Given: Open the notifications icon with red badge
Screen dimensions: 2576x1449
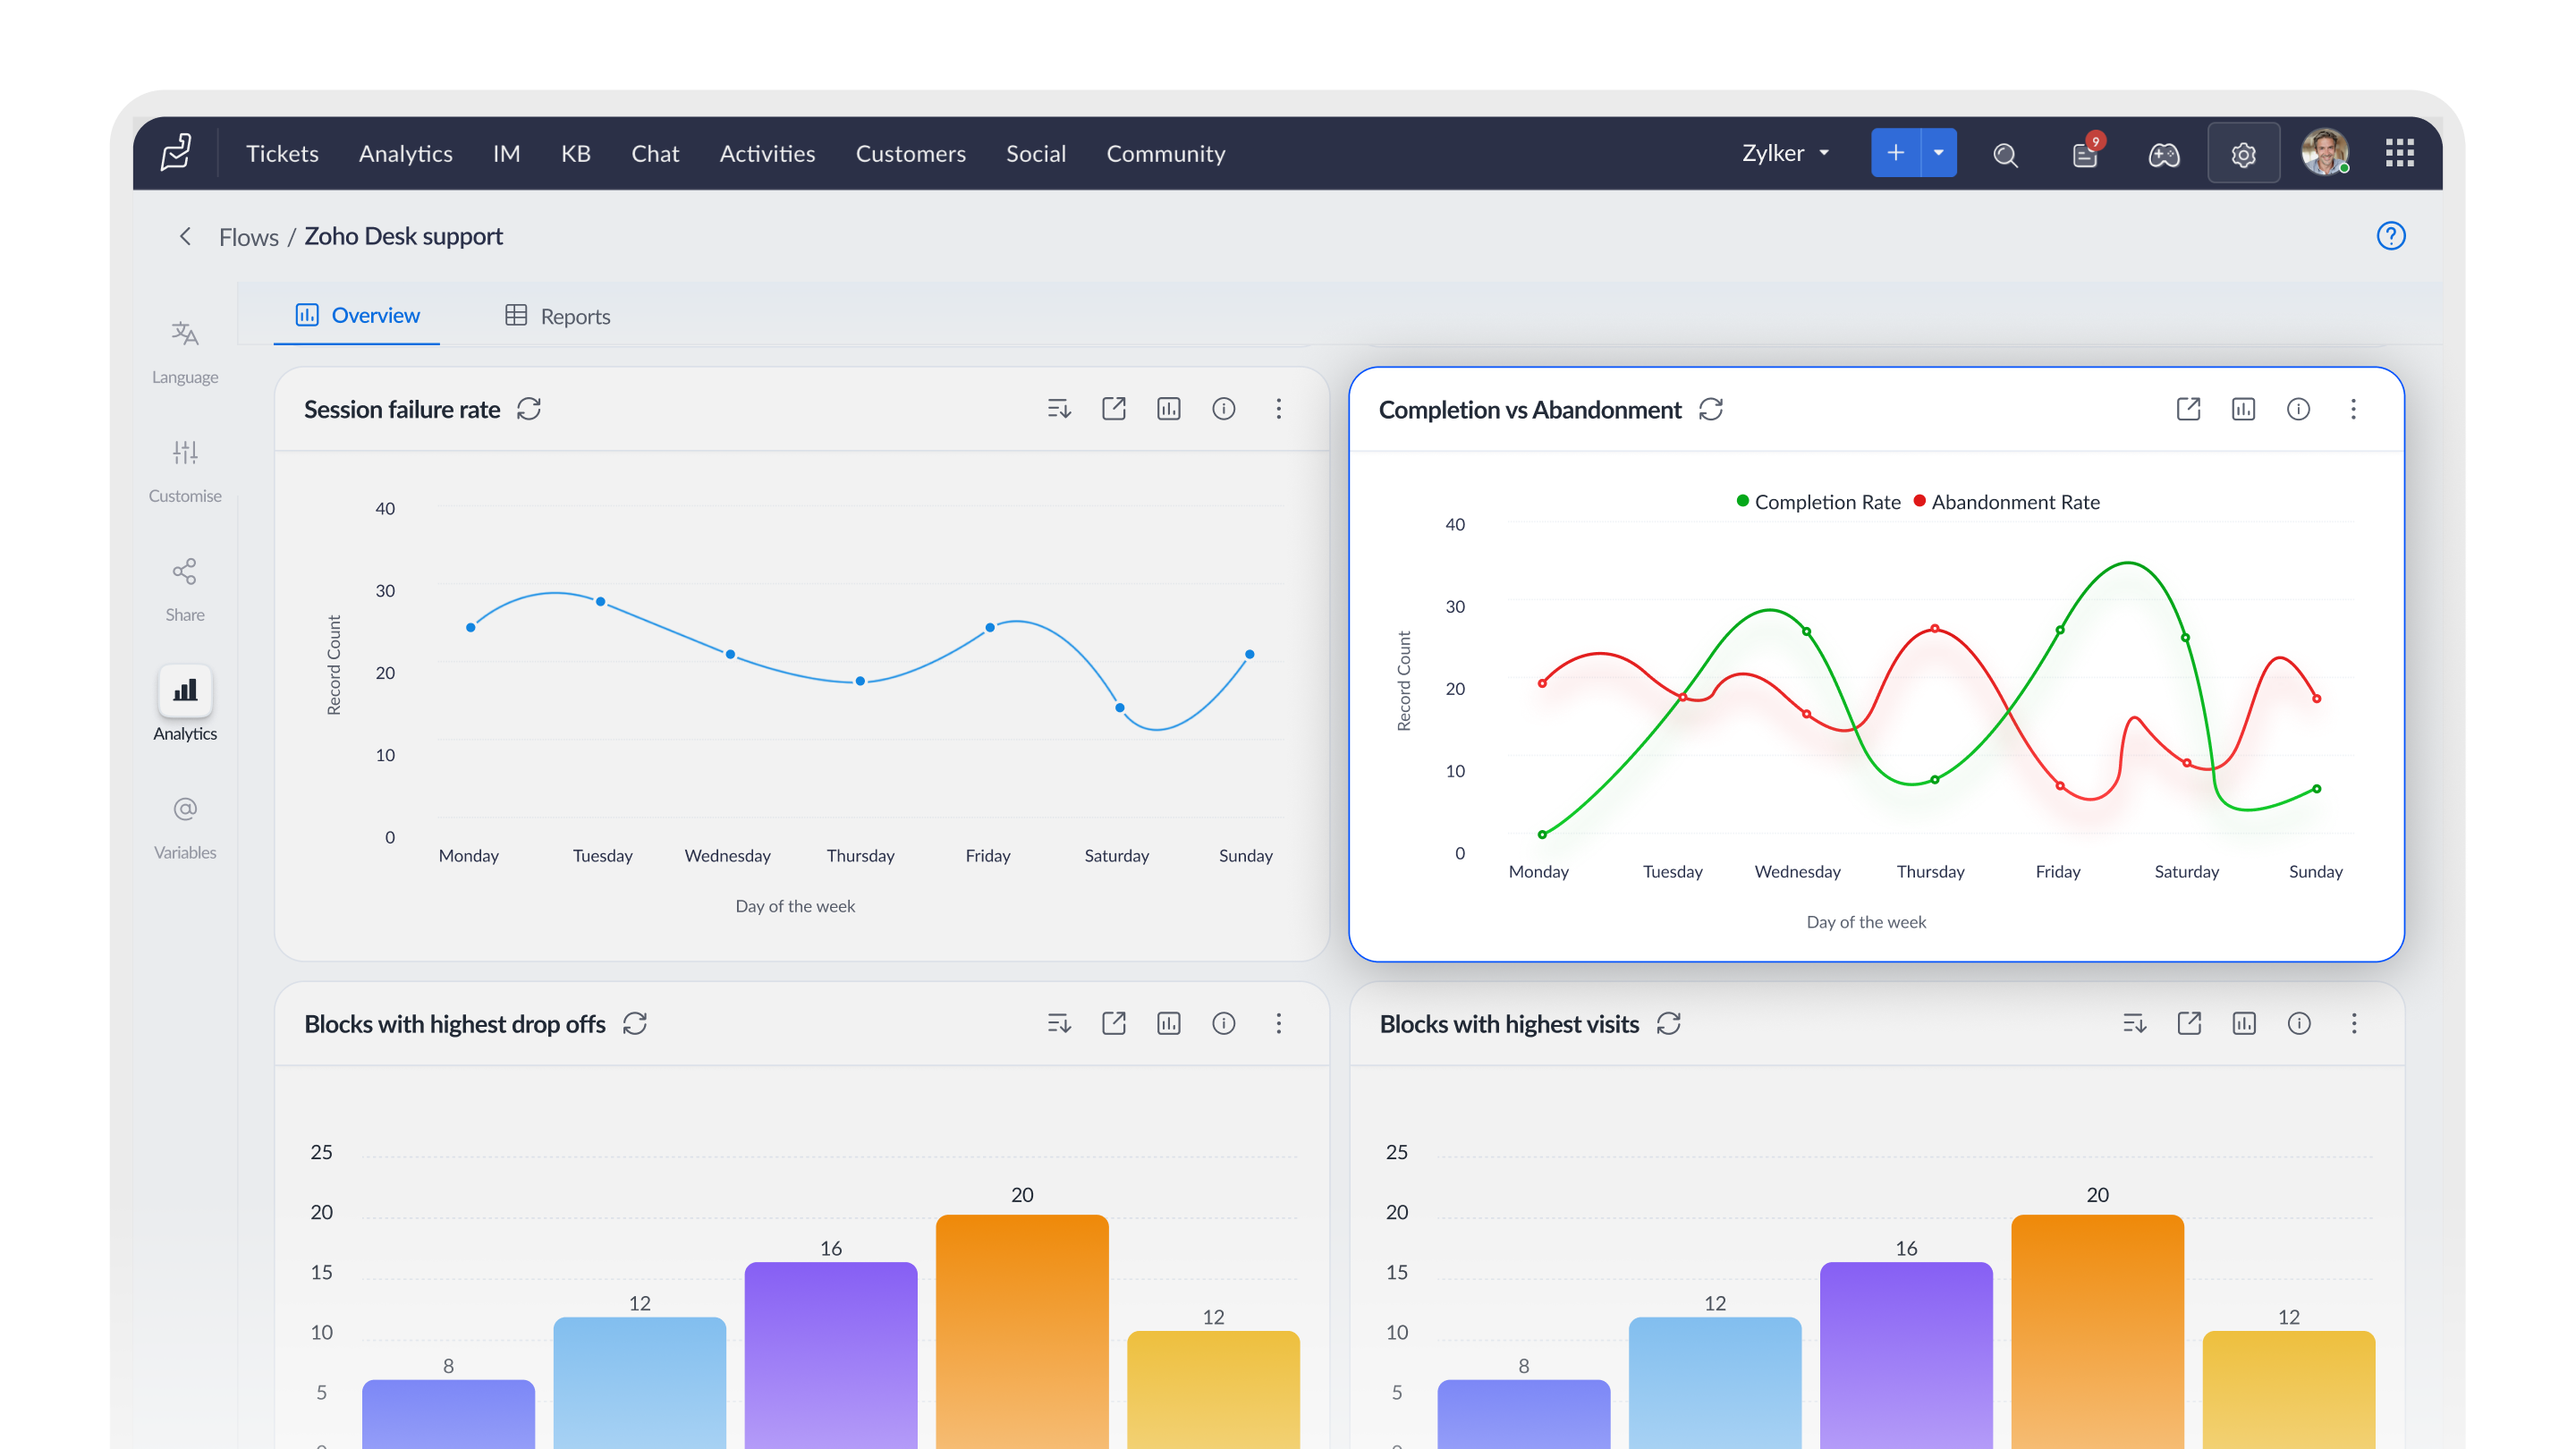Looking at the screenshot, I should point(2086,153).
